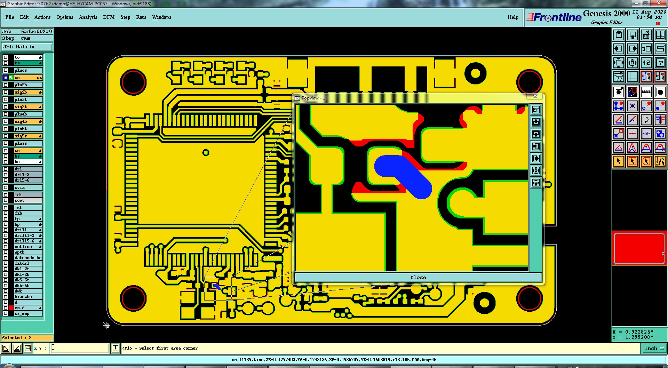Click the red board overview thumbnail
This screenshot has height=368, width=668.
pos(639,248)
